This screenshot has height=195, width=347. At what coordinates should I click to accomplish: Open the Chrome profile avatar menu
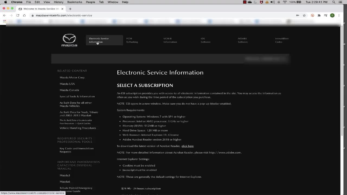[332, 15]
